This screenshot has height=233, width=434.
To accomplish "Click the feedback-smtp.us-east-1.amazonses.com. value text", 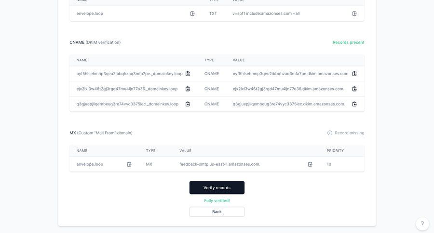I will tap(220, 164).
